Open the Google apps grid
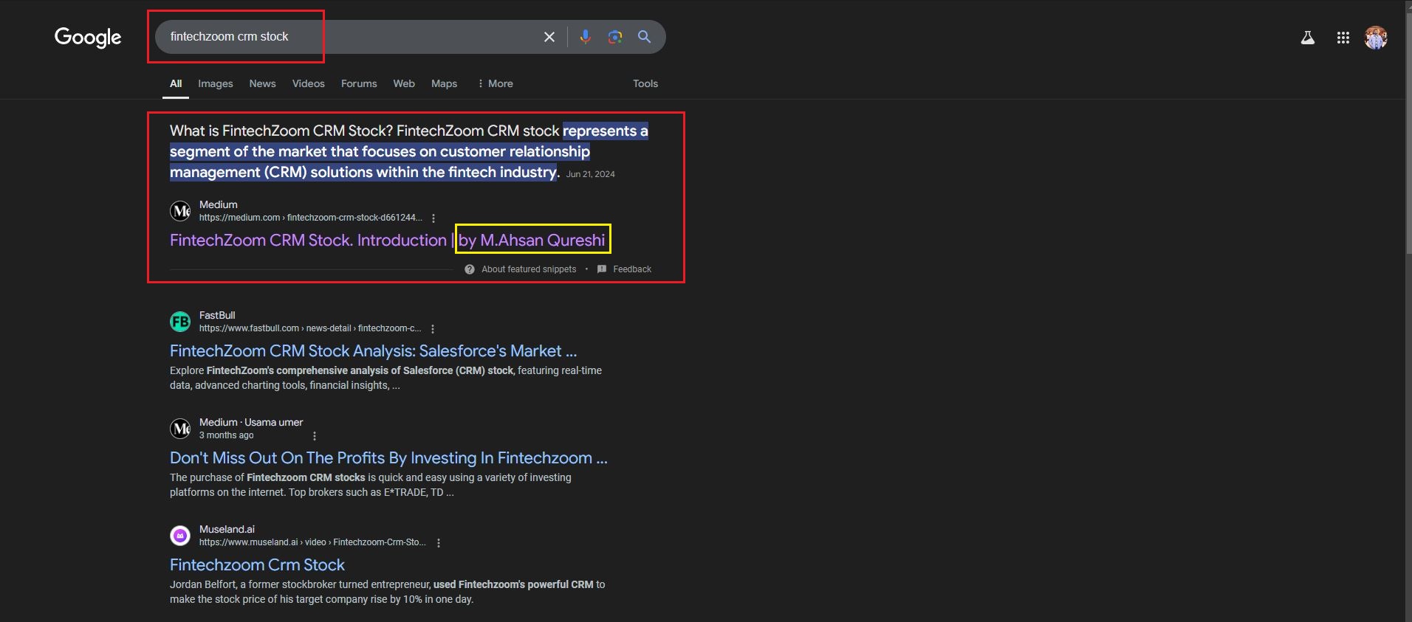The image size is (1412, 622). pos(1343,38)
